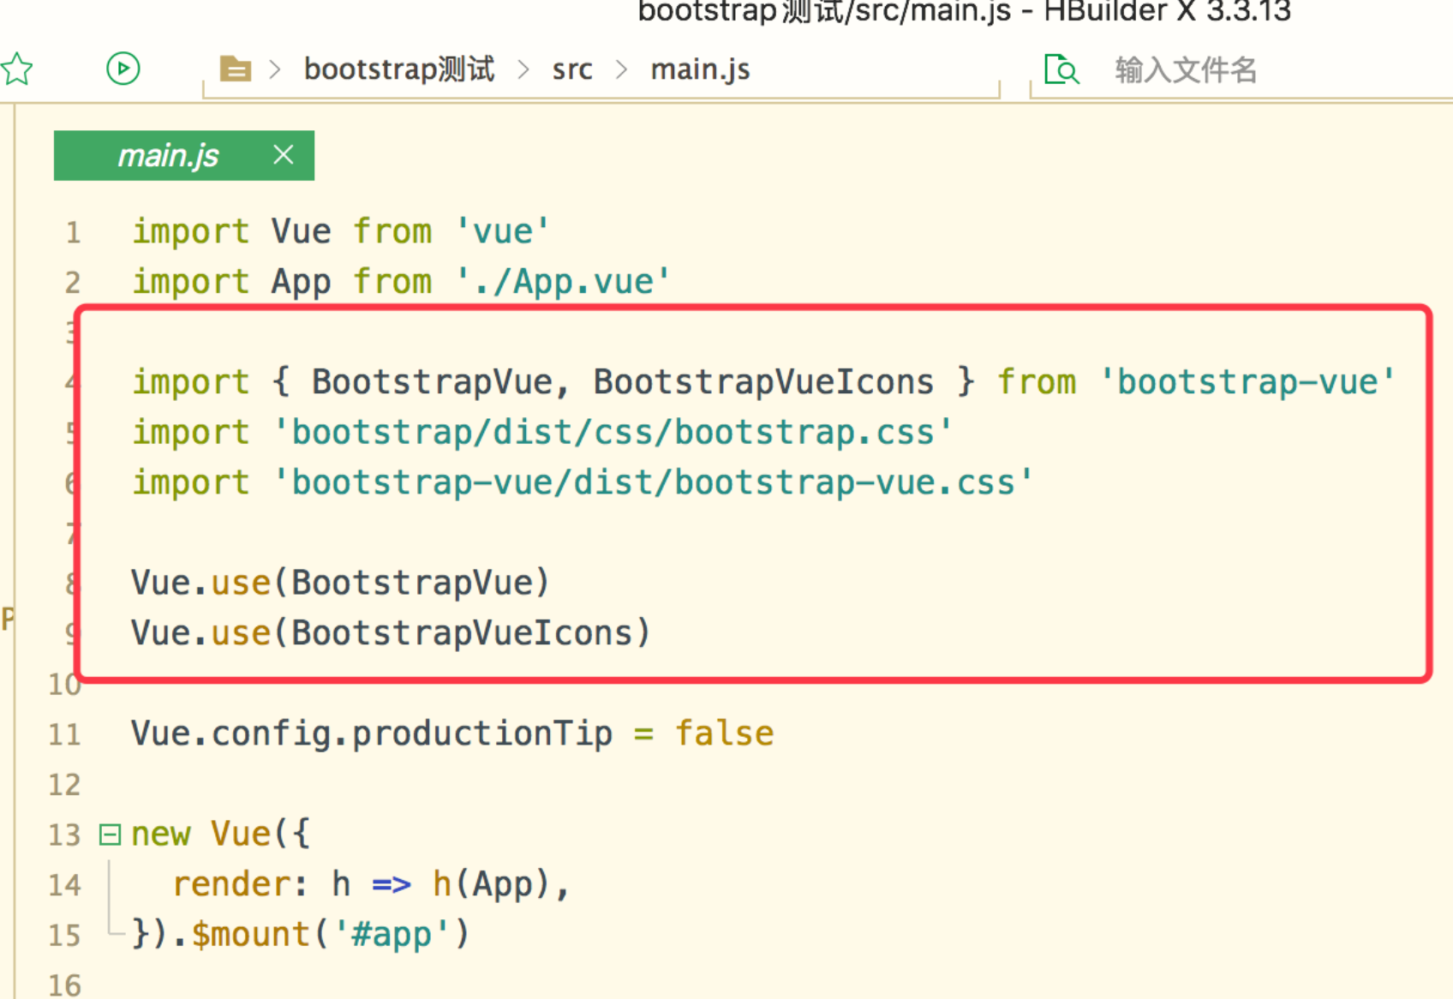Click the file search icon
This screenshot has width=1453, height=999.
coord(1061,69)
